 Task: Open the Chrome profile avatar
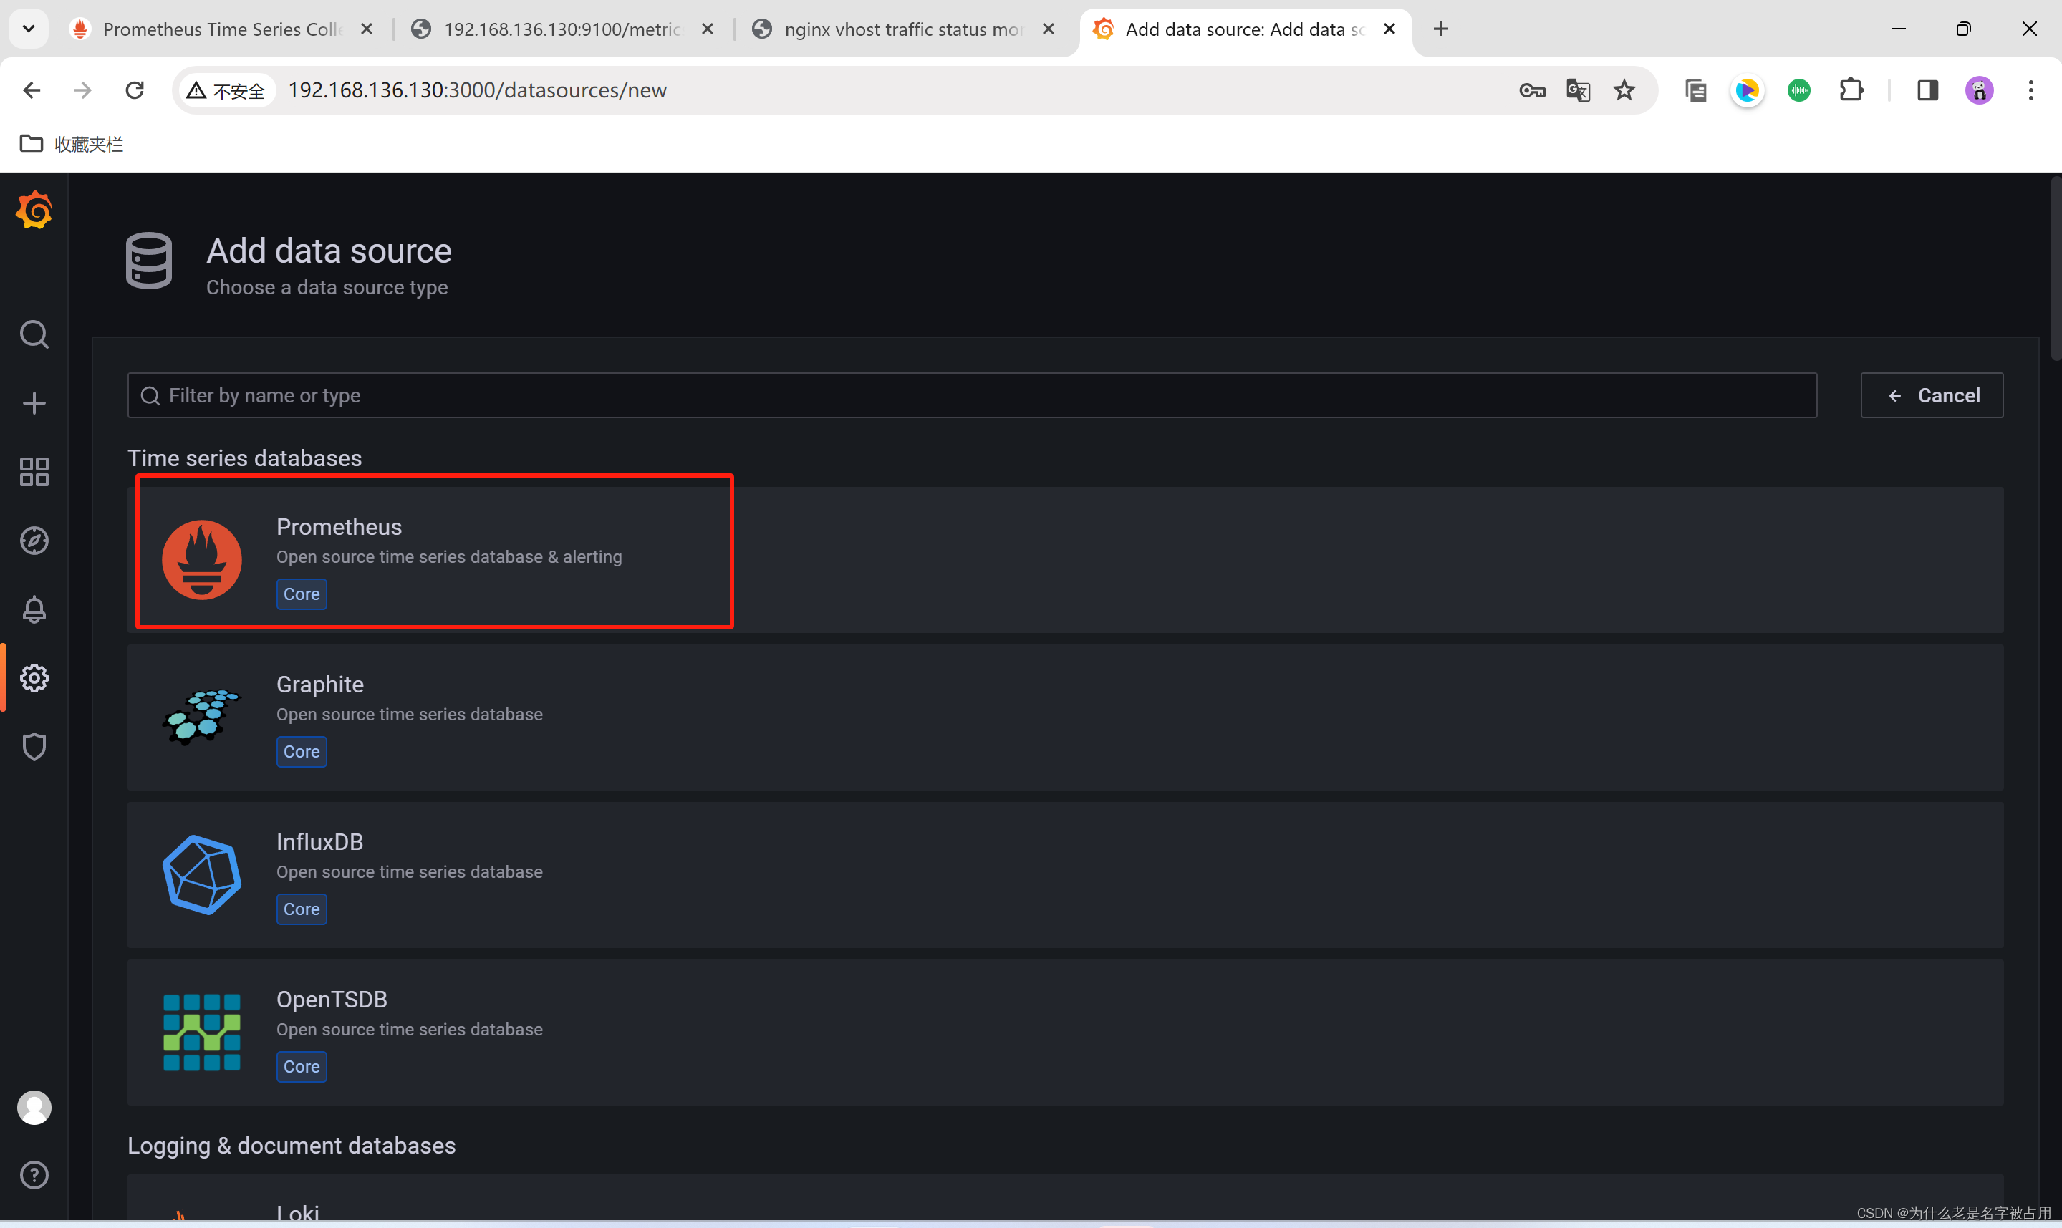[x=1979, y=90]
